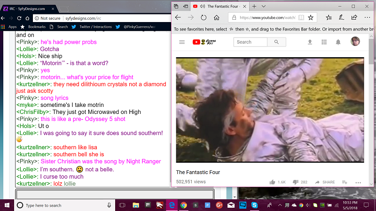The height and width of the screenshot is (211, 376).
Task: Open Windows Task View
Action: click(122, 205)
